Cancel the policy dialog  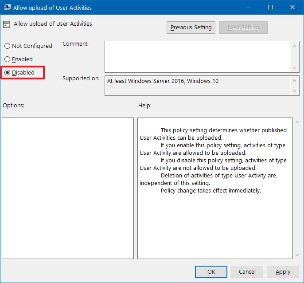(x=247, y=271)
